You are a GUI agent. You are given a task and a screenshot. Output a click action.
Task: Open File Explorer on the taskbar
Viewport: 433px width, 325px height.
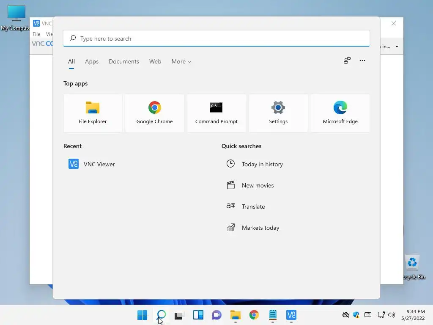pos(235,315)
